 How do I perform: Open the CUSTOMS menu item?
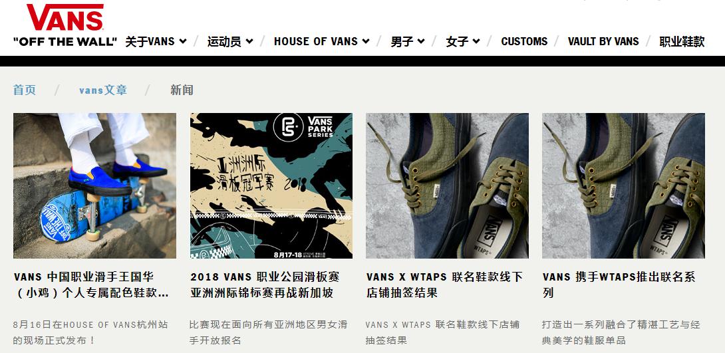click(524, 42)
